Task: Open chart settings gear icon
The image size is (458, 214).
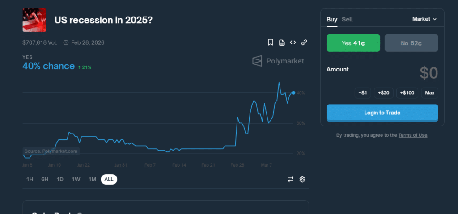Action: click(302, 179)
